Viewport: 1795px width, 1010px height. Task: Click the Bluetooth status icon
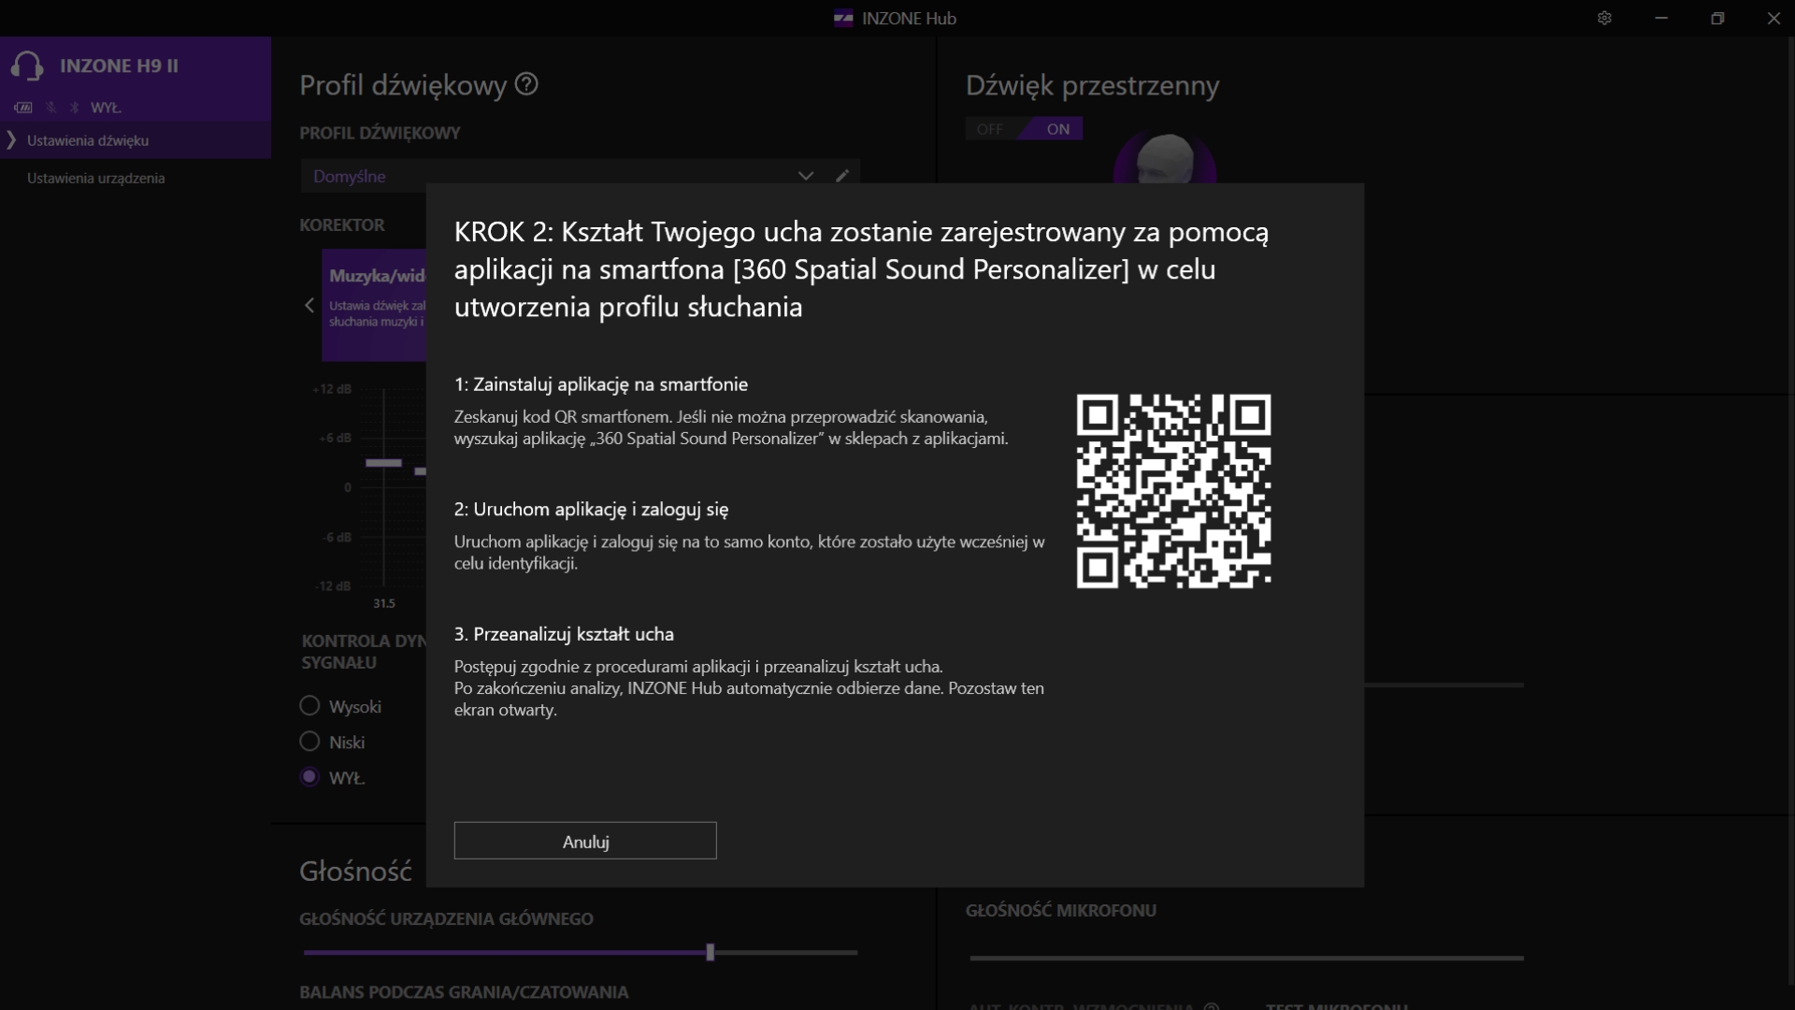point(75,108)
